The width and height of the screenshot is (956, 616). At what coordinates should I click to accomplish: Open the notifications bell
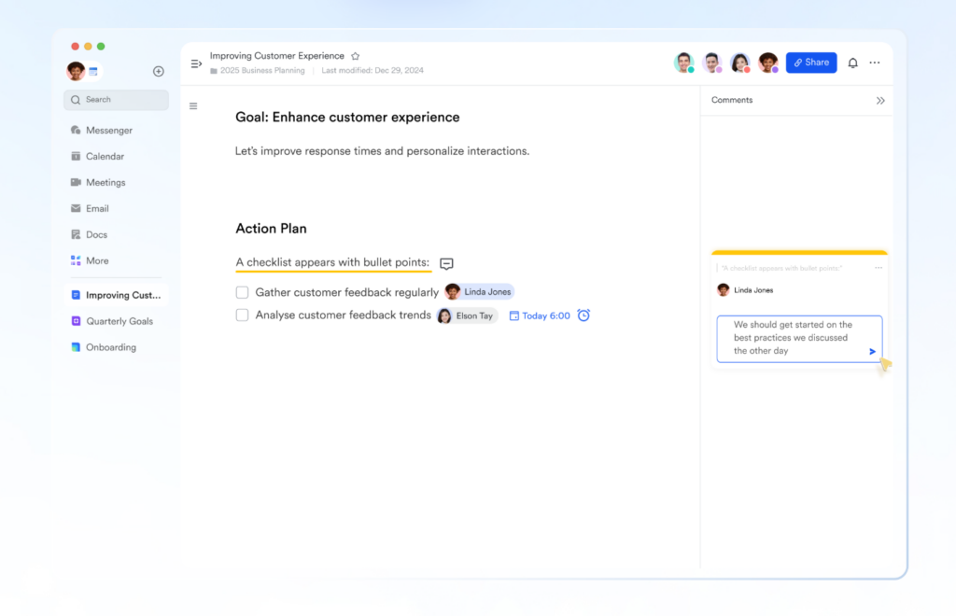(852, 63)
